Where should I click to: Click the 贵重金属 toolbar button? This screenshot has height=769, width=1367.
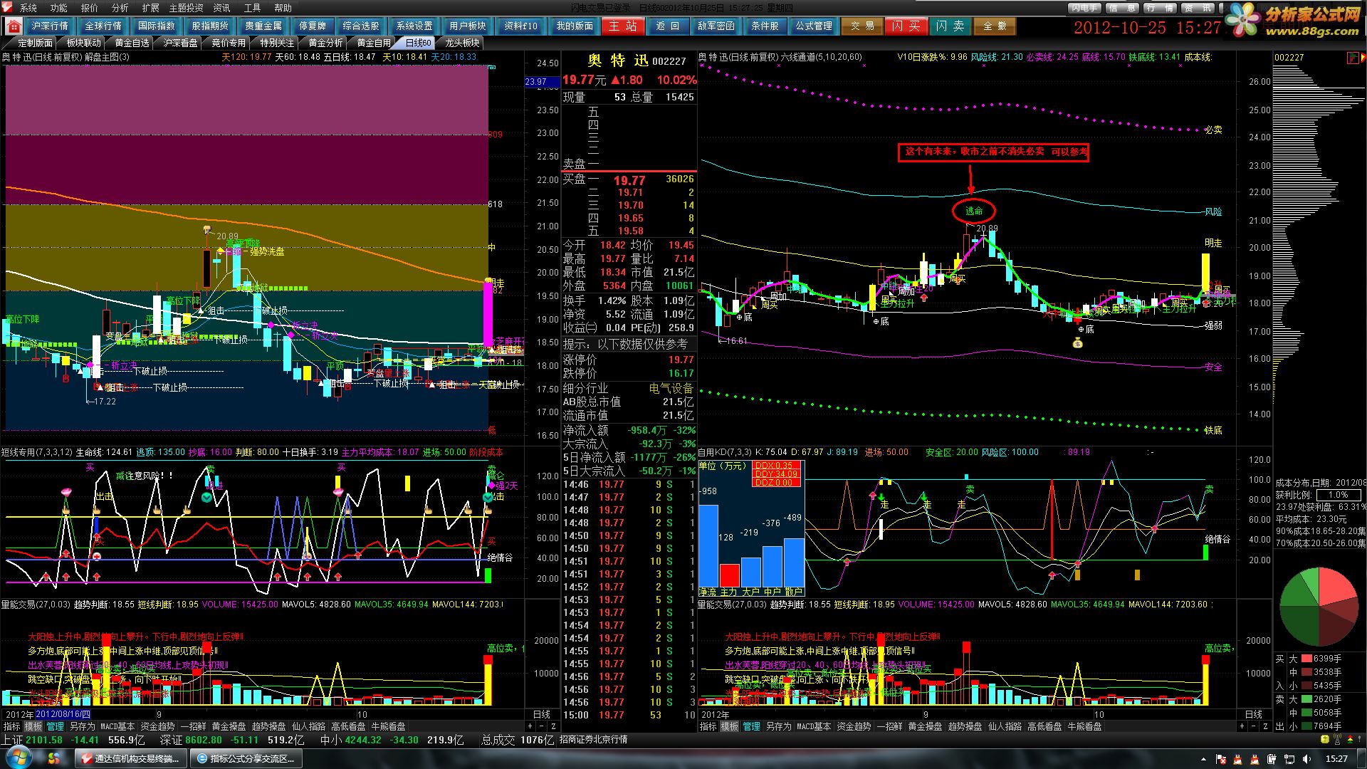point(263,26)
